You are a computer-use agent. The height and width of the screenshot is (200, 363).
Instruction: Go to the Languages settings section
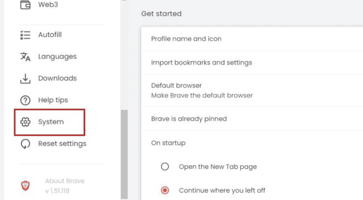[58, 57]
